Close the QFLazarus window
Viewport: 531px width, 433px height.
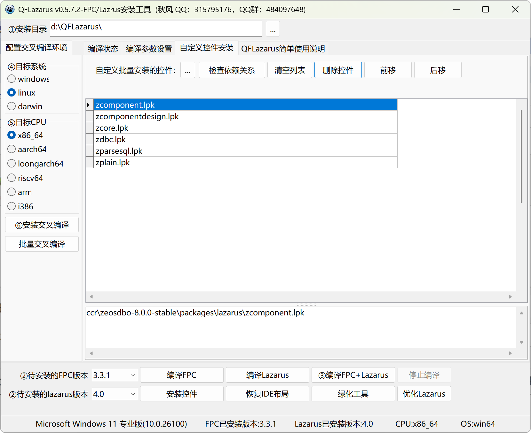pos(515,9)
